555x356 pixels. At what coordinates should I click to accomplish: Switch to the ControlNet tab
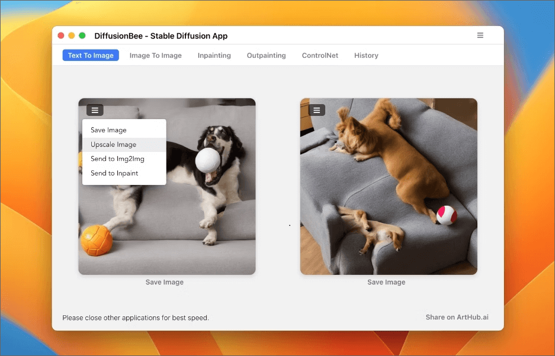(x=320, y=56)
